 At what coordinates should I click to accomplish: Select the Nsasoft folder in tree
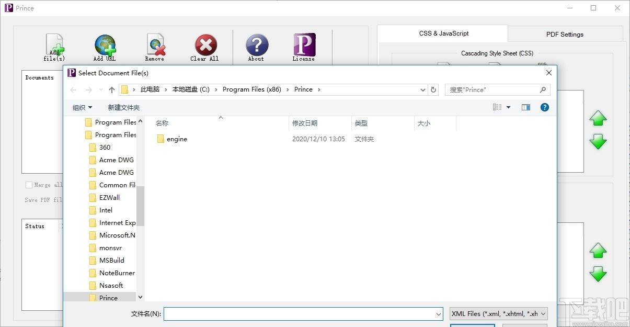(x=106, y=286)
